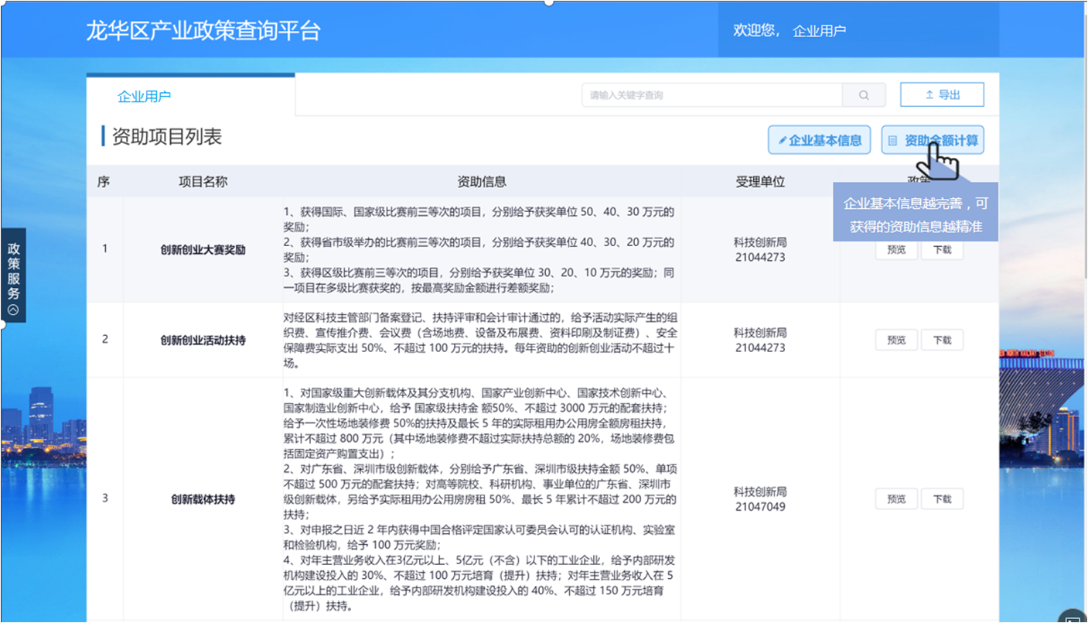Click the document icon on 资助金额计算
The height and width of the screenshot is (623, 1088).
click(892, 141)
